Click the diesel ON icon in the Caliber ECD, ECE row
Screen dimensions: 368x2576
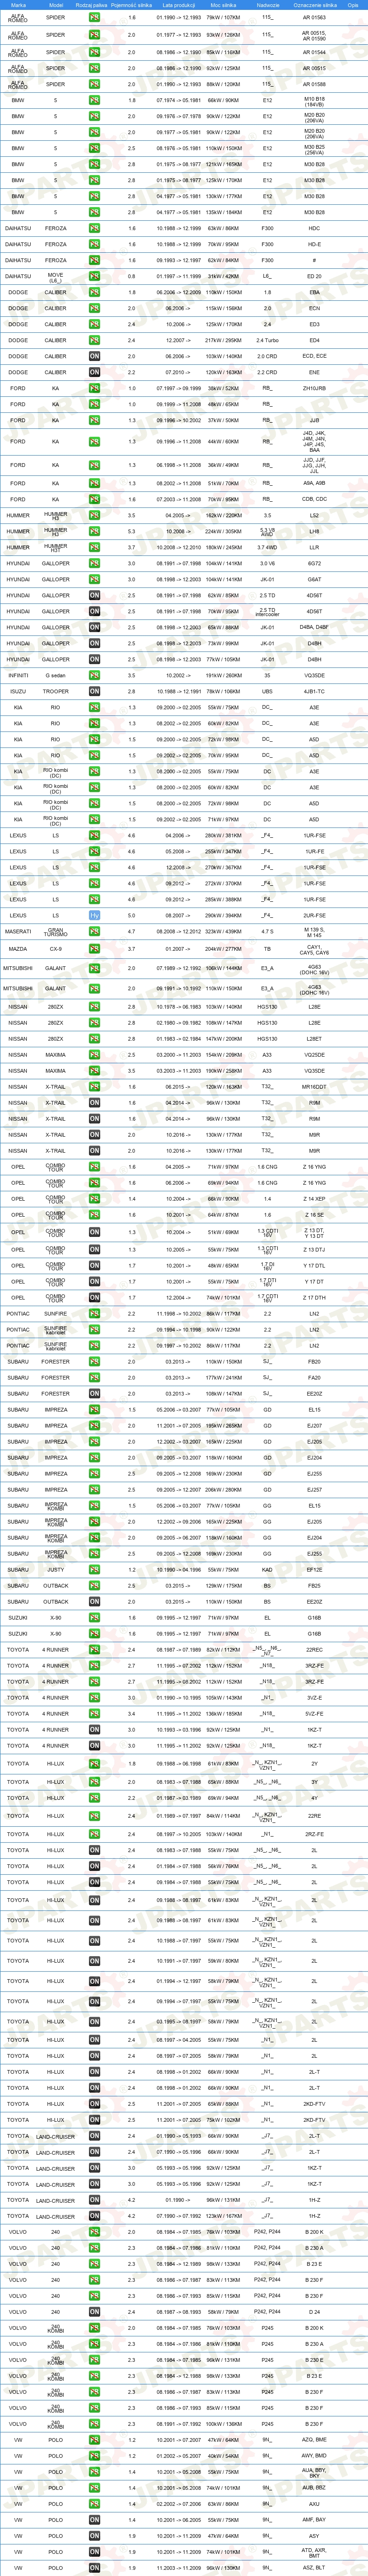tap(94, 357)
